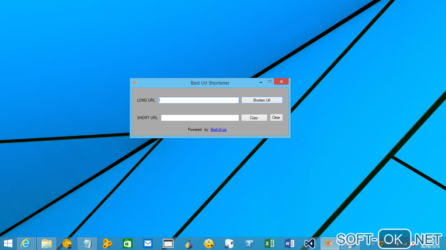Open the yellow round app icon after File Explorer
The width and height of the screenshot is (446, 250).
(67, 243)
